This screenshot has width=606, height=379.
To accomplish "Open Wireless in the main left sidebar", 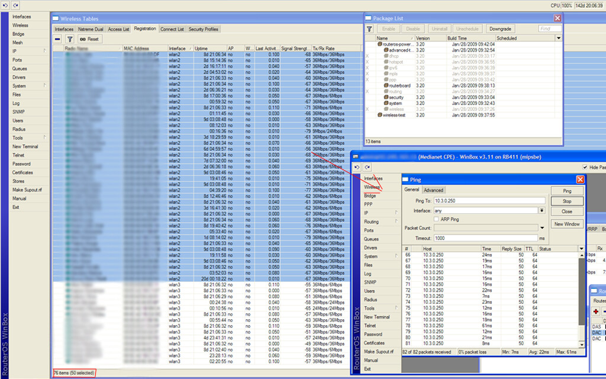I will [x=20, y=25].
